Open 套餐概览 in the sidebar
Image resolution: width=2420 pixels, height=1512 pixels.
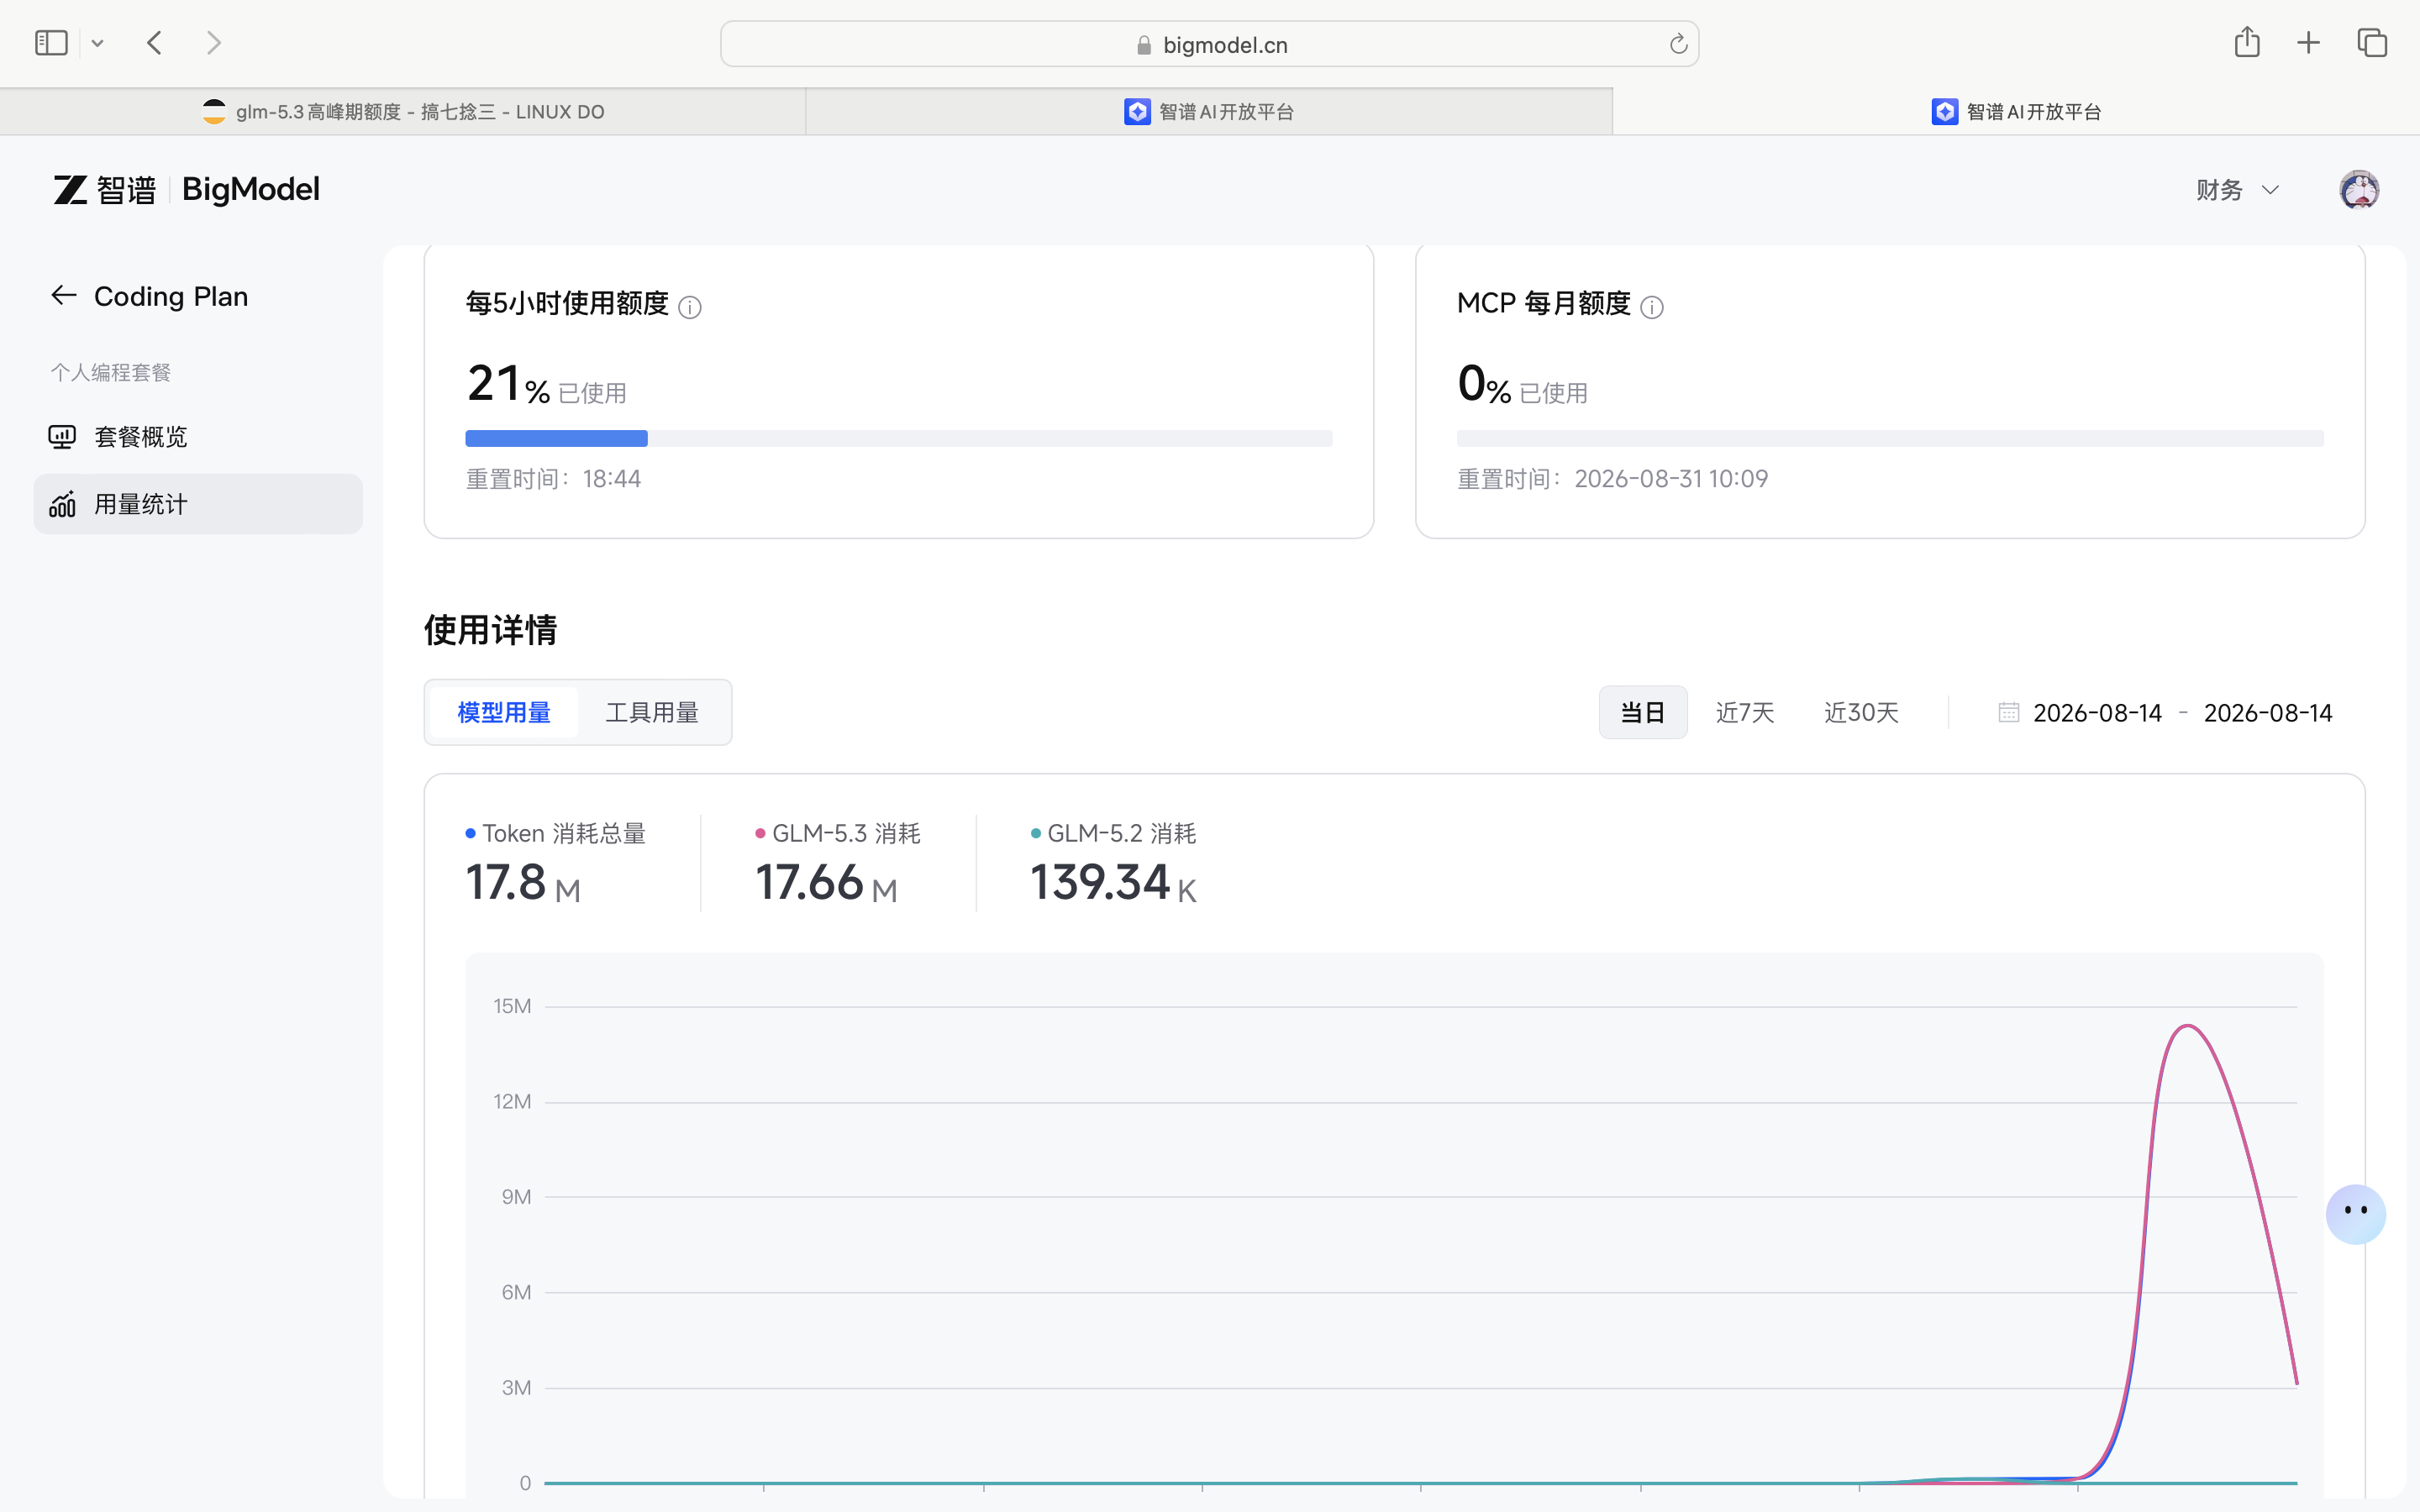tap(198, 437)
